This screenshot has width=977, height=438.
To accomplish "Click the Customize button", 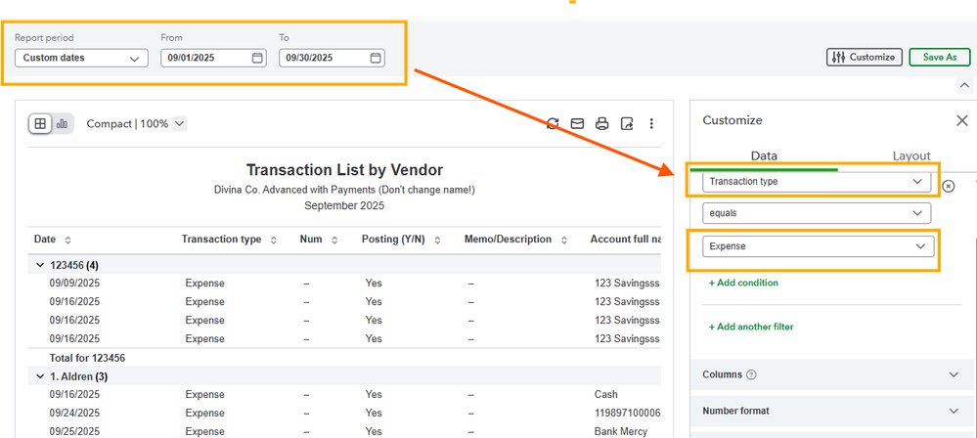I will click(865, 57).
